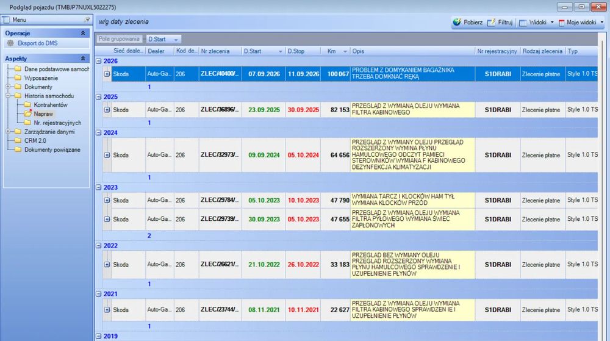Open the D.Start column header filter arrow
Image resolution: width=610 pixels, height=341 pixels.
tap(280, 51)
